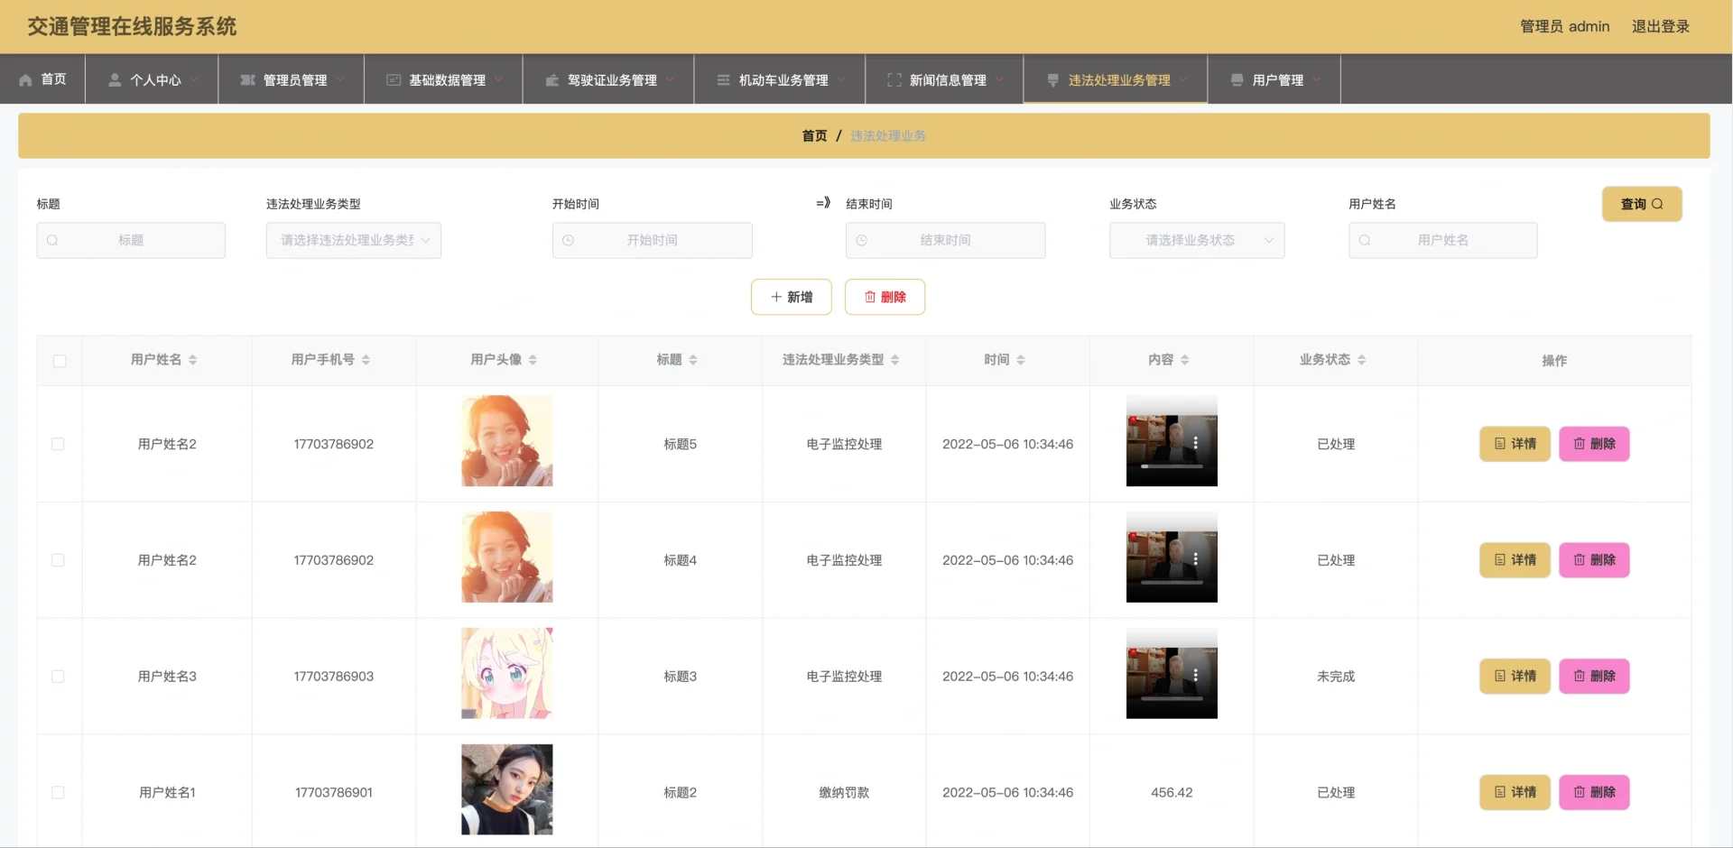This screenshot has width=1733, height=848.
Task: Open the 新闻信息管理 menu
Action: click(x=944, y=80)
